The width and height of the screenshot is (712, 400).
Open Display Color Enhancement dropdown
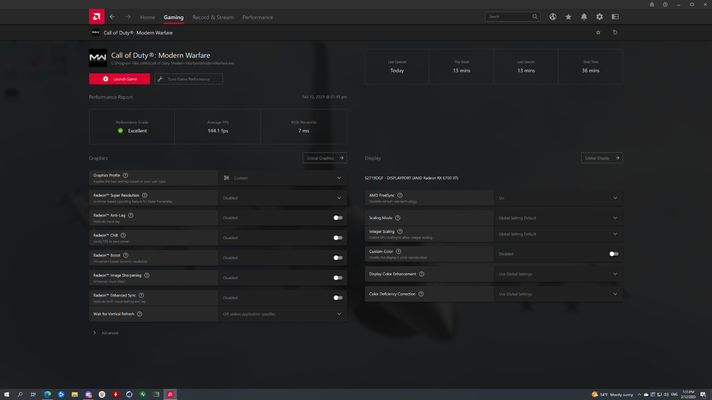[x=558, y=274]
